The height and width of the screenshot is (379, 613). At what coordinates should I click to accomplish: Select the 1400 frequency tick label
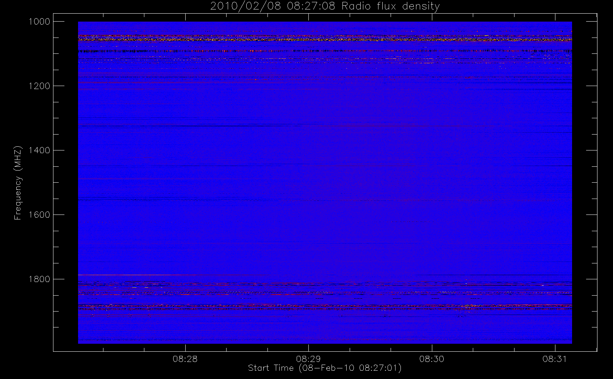point(39,150)
